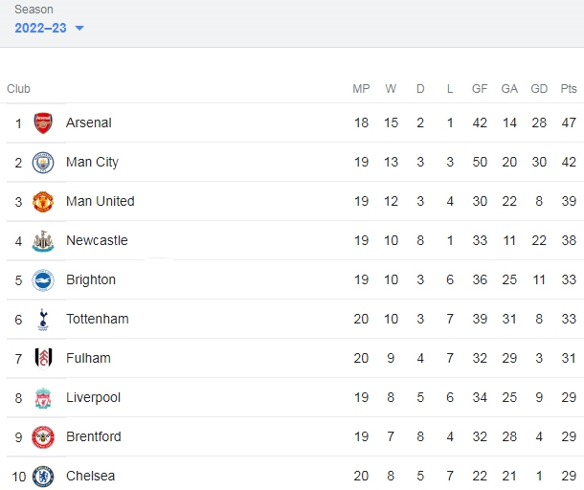Screen dimensions: 584x490
Task: Open the Newcastle team link
Action: click(x=97, y=240)
